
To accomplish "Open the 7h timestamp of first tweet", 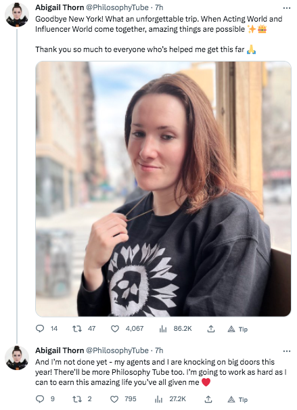I will pos(159,7).
